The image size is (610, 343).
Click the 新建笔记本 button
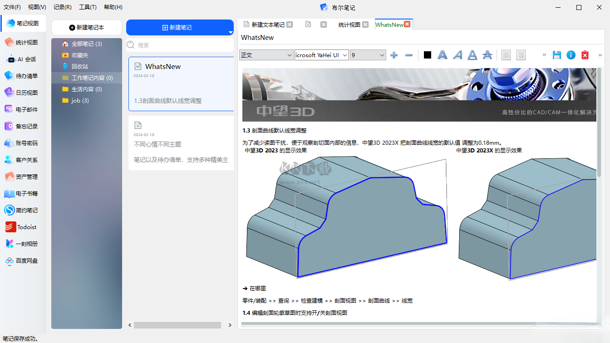point(87,28)
